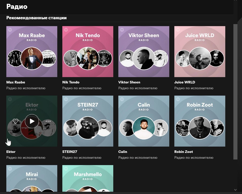Open more options on Ektor radio card
This screenshot has height=194, width=242.
click(48, 121)
